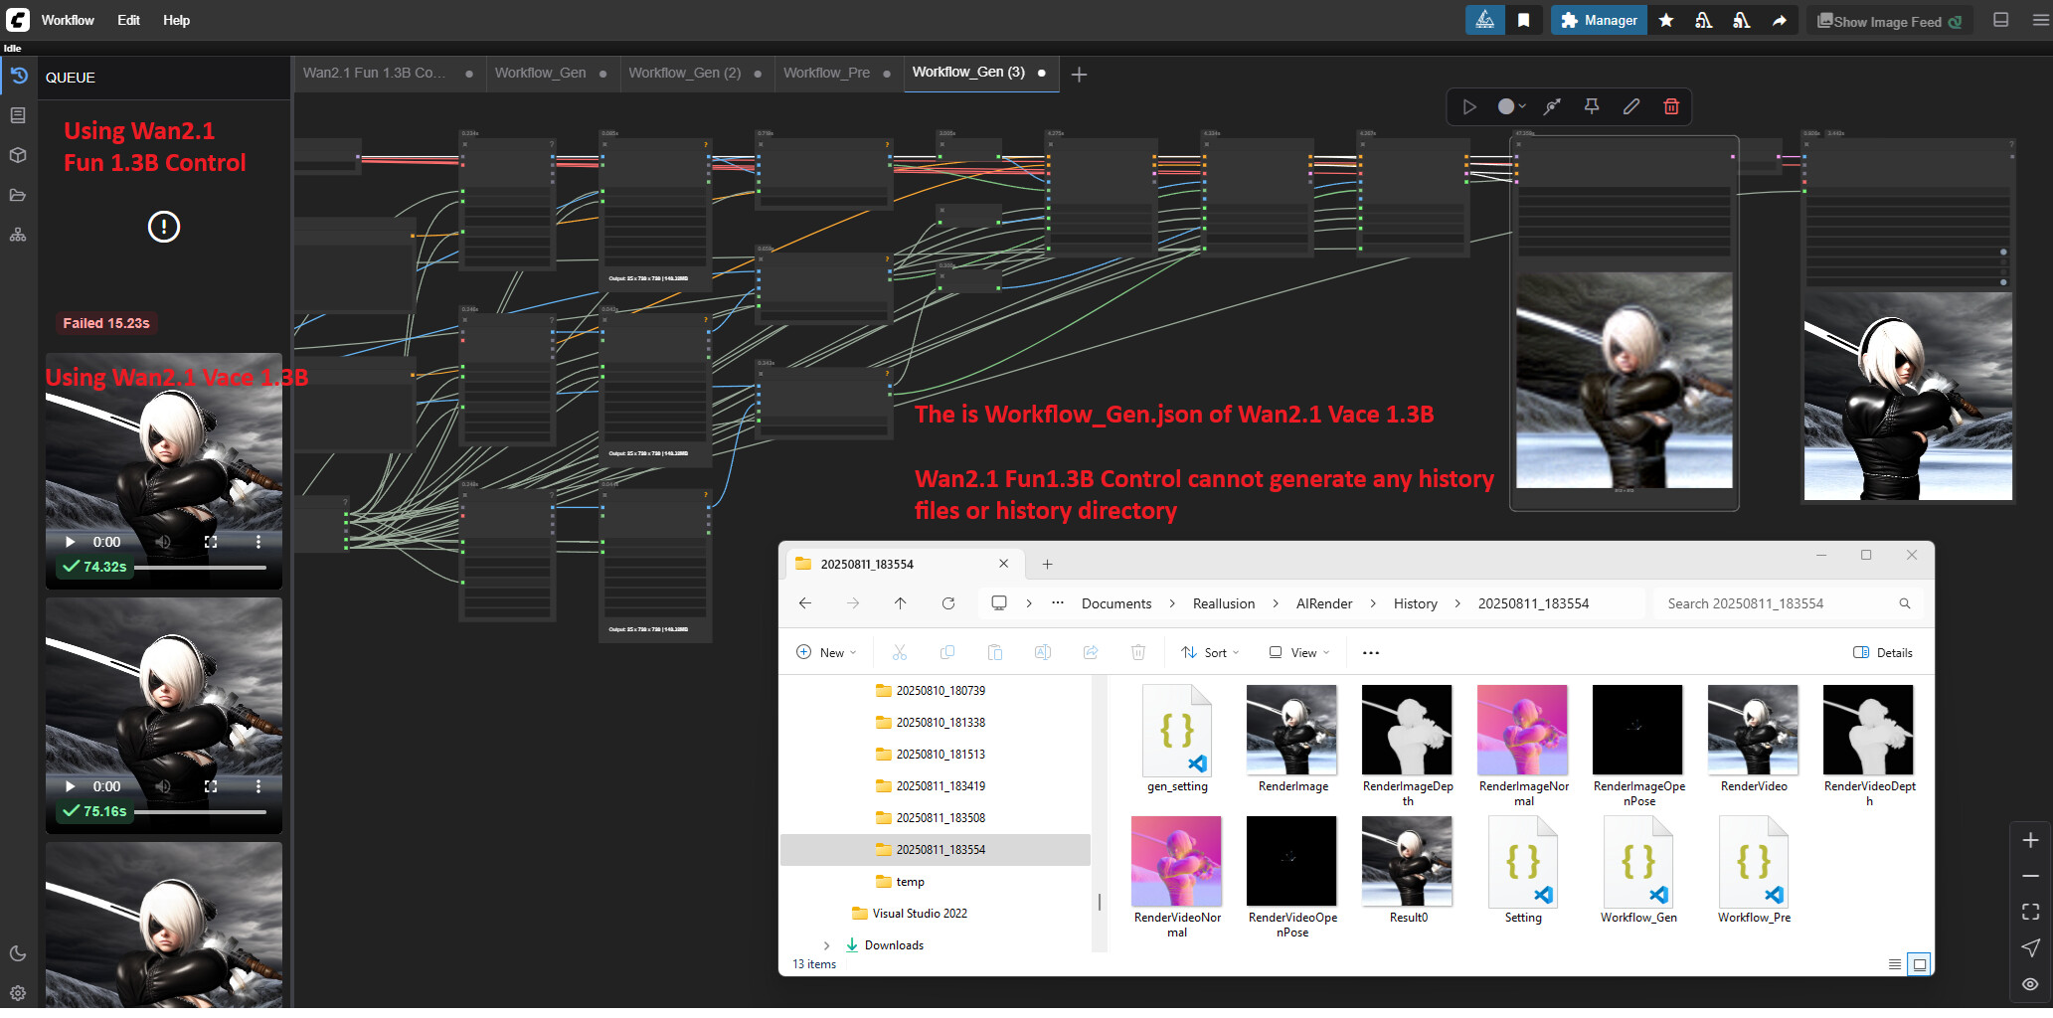Open the View dropdown in Explorer

coord(1299,653)
